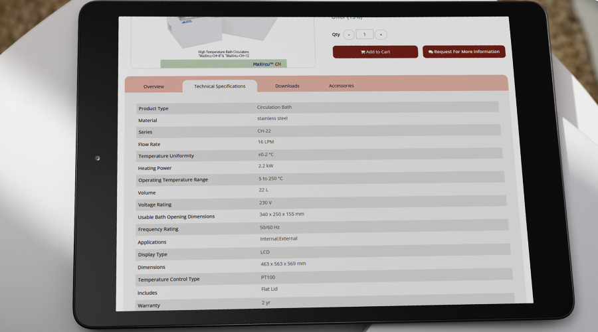Select the Technical Specifications tab
Viewport: 598px width, 332px height.
[x=220, y=86]
